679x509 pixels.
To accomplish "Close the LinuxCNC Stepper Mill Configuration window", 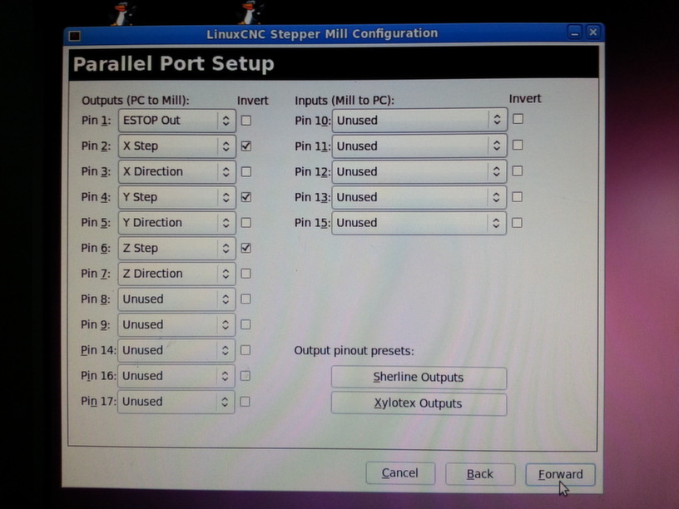I will [592, 32].
